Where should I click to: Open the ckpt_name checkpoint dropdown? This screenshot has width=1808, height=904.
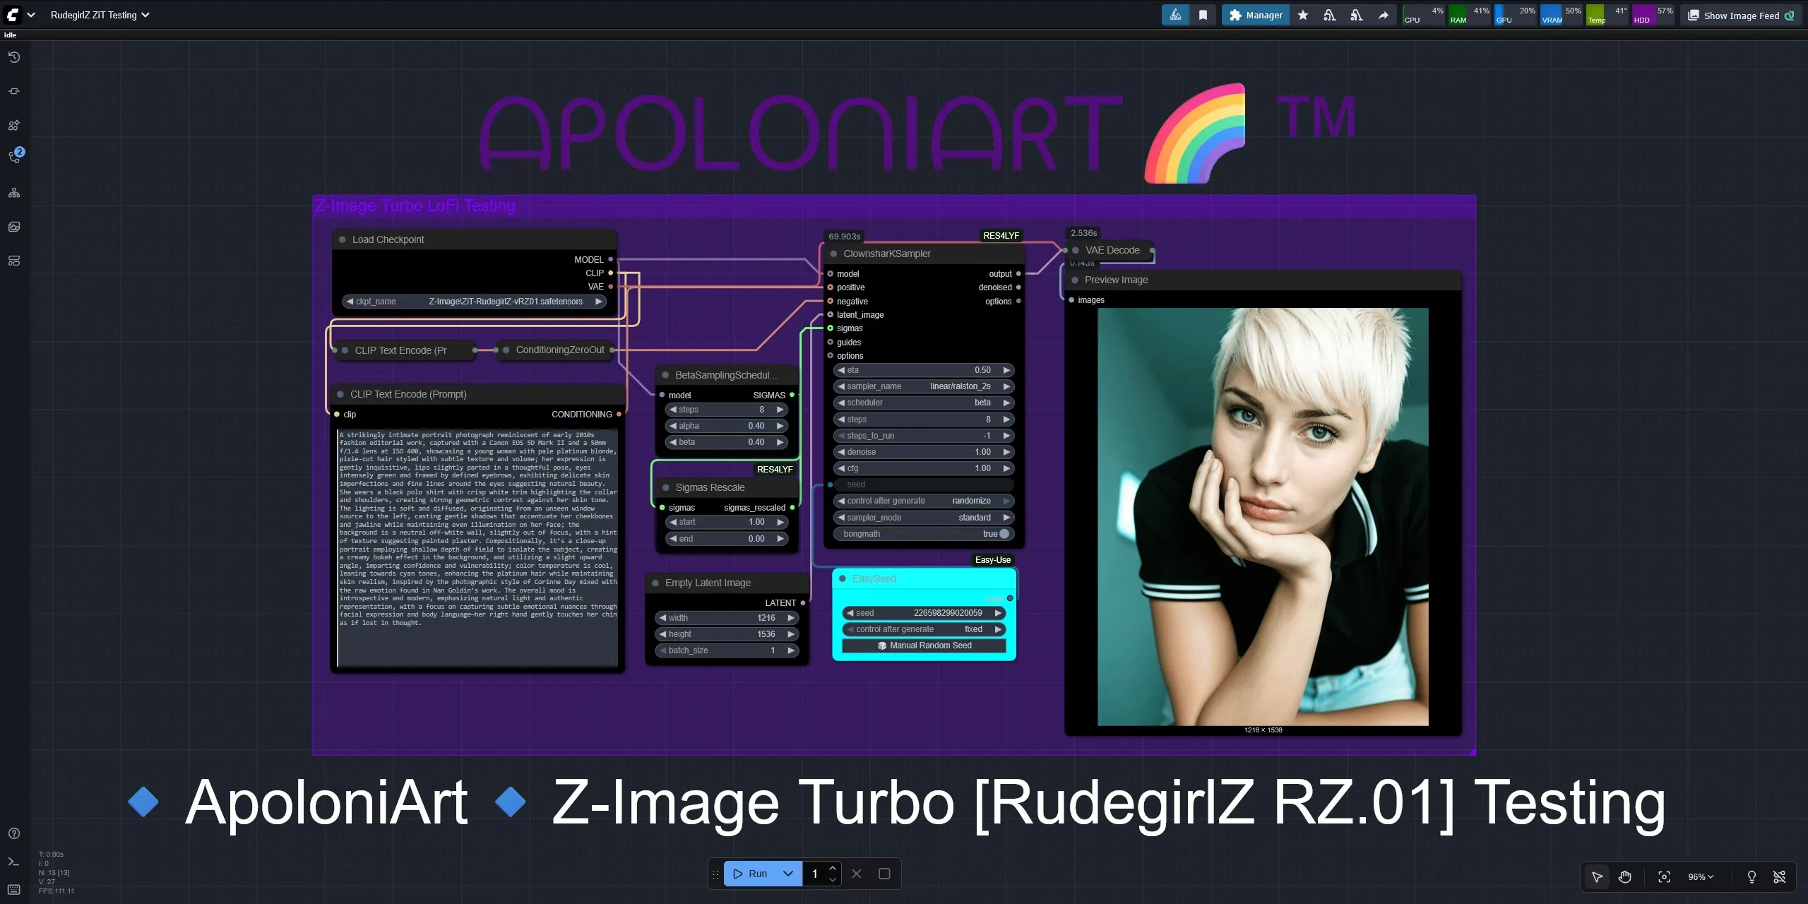[x=474, y=302]
